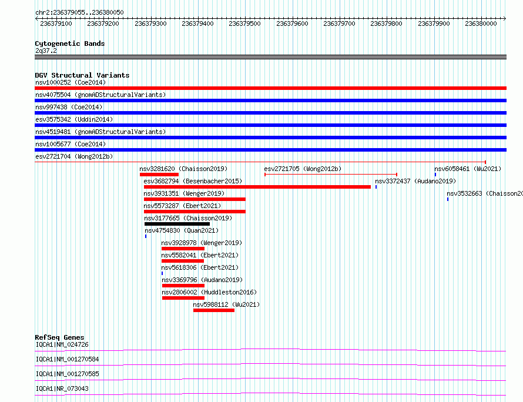Select the red nsv3281620 variant bar
523x402 pixels.
159,175
